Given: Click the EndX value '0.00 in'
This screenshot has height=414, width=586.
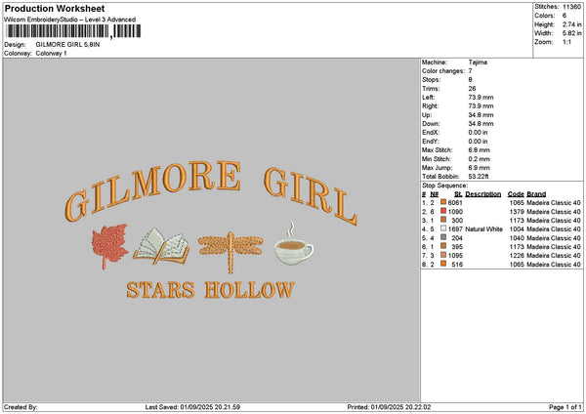Looking at the screenshot, I should coord(478,132).
